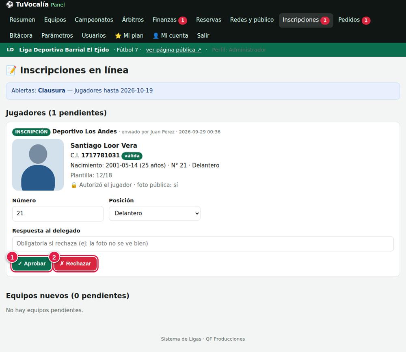Click the Nacimiento: 2001-05-14 line
The image size is (406, 352).
coord(145,165)
